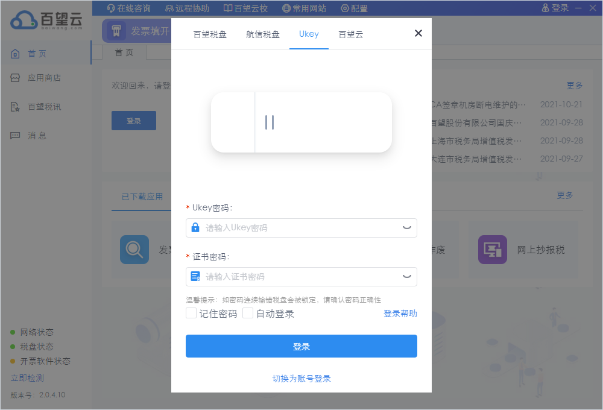The height and width of the screenshot is (410, 603).
Task: Click the 百望税讯 document icon
Action: tap(15, 107)
